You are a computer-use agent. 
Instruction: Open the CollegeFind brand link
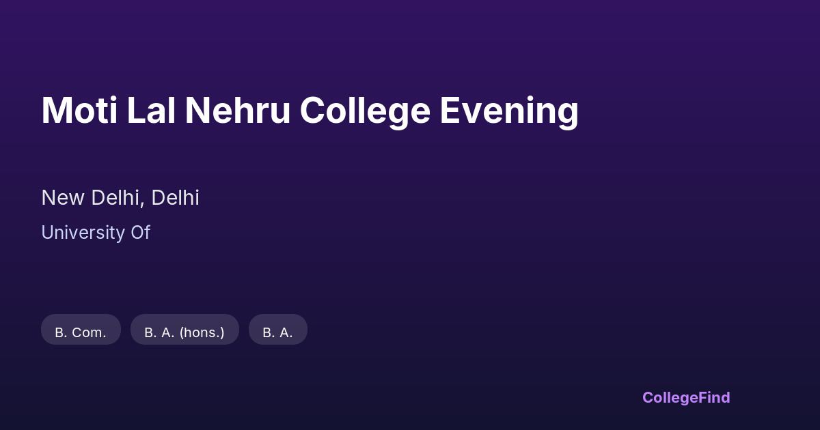pyautogui.click(x=686, y=397)
